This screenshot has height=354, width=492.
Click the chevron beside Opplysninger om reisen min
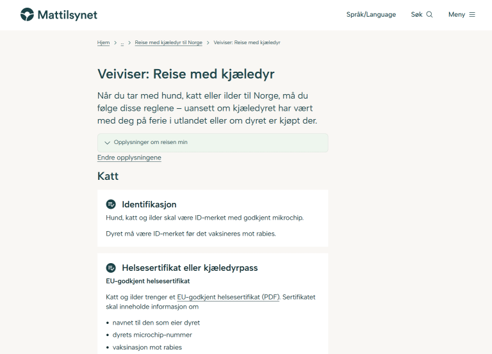pos(107,143)
